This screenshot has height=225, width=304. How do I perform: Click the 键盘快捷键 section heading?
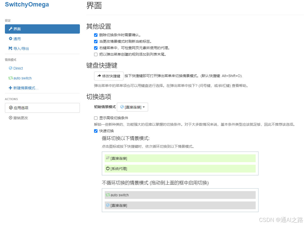(x=102, y=65)
